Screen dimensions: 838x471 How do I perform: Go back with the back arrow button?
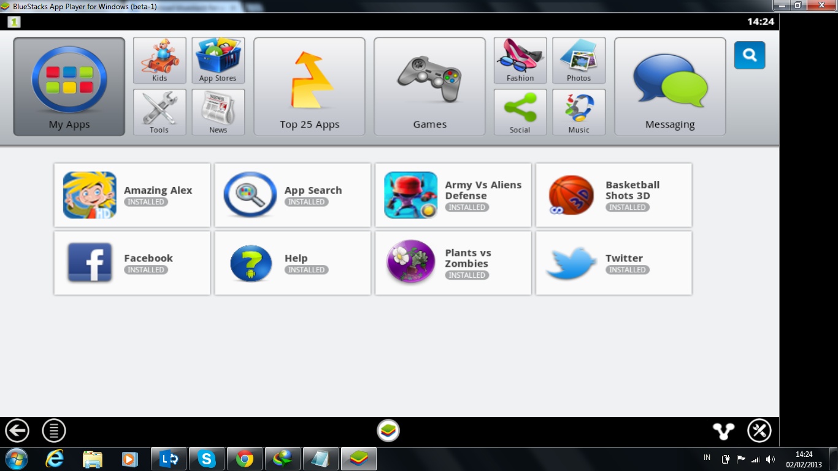pyautogui.click(x=17, y=431)
